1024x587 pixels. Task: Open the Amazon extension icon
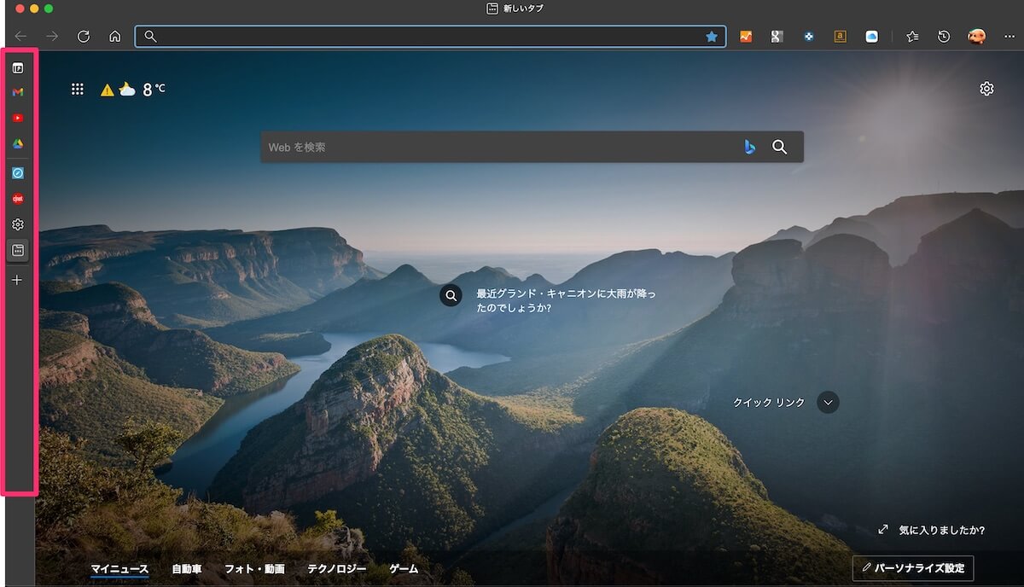click(841, 37)
